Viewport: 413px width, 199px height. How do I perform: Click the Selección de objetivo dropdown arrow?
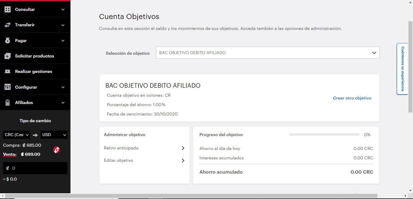pos(374,53)
